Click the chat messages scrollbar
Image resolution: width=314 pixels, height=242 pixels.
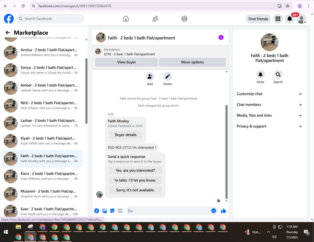(x=226, y=152)
